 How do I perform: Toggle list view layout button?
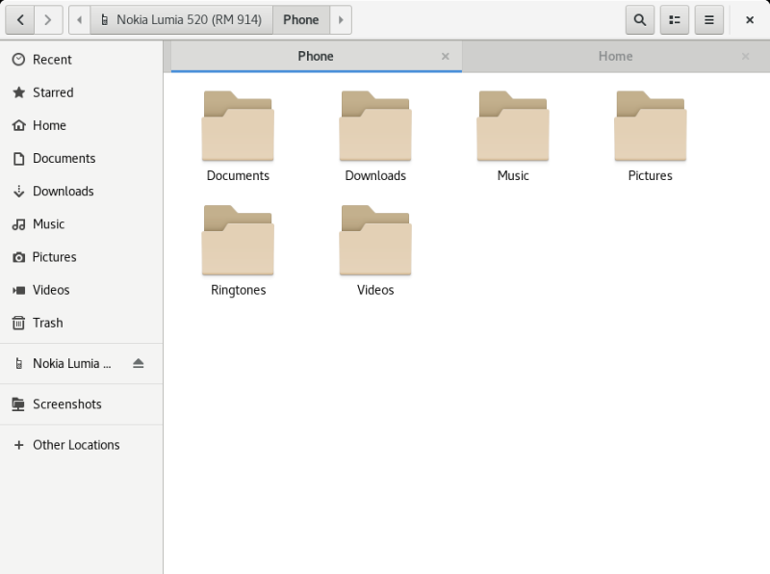pyautogui.click(x=675, y=19)
